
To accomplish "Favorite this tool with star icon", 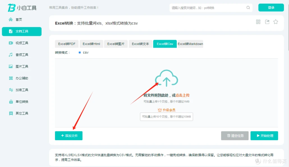I will 276,22.
